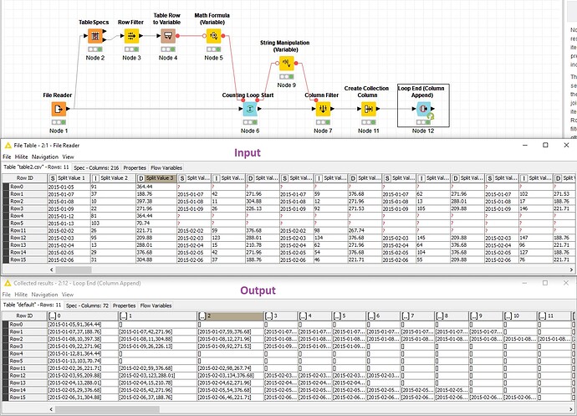Open Navigation menu in Collected results window
The height and width of the screenshot is (416, 577).
44,295
